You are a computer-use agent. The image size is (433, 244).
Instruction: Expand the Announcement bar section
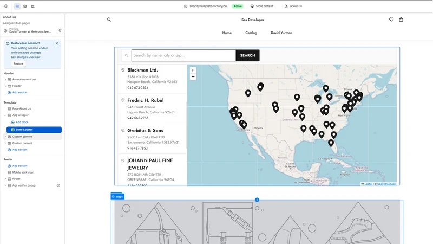click(x=5, y=79)
